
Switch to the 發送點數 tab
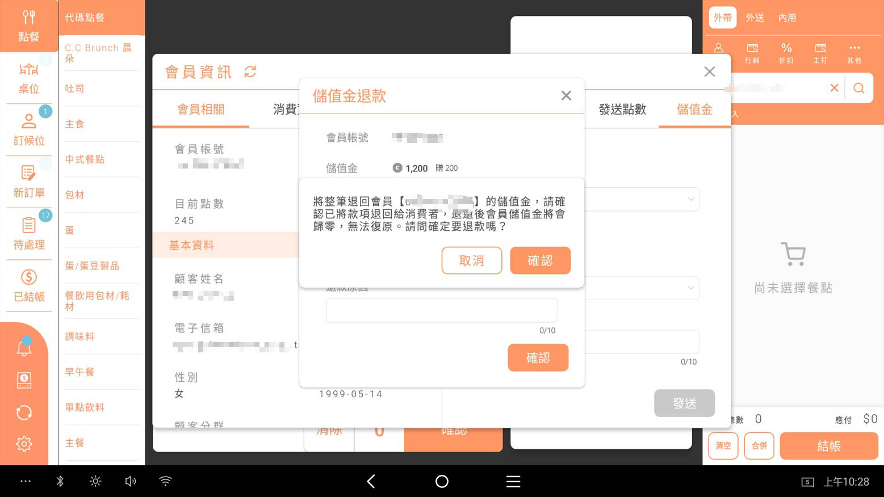click(622, 109)
